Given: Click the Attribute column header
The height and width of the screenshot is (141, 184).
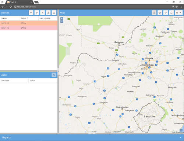Looking at the screenshot, I should [14, 81].
